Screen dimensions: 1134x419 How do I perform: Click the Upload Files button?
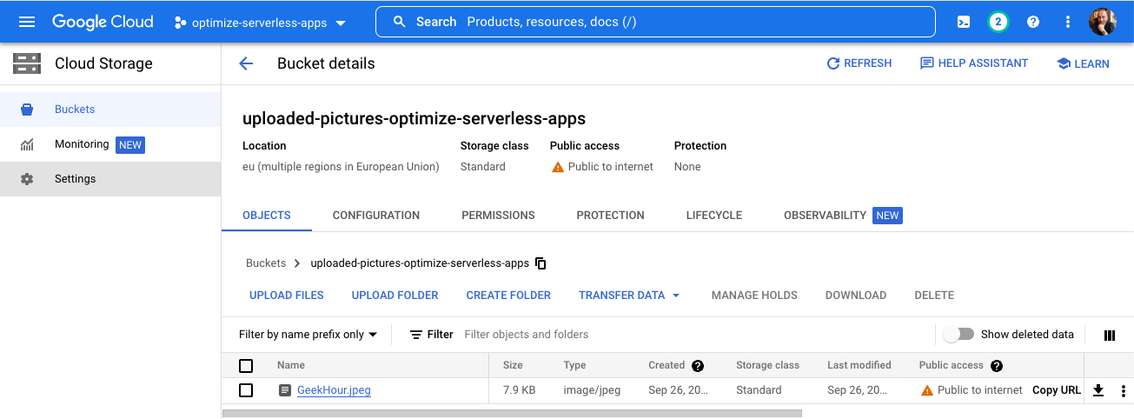click(x=287, y=296)
